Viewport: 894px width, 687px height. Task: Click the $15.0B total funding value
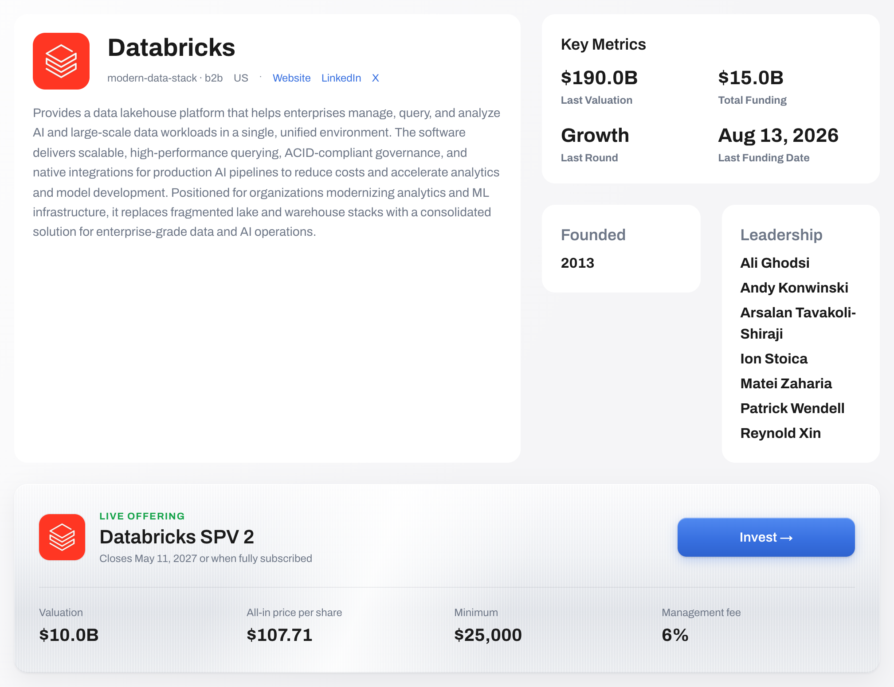click(x=751, y=78)
